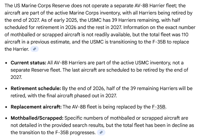Click the "phased out in 2027" text

coord(95,96)
